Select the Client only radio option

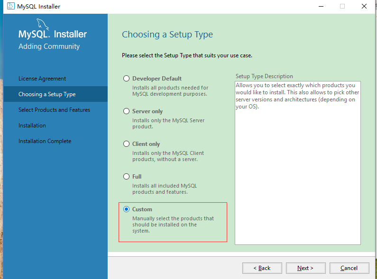pyautogui.click(x=126, y=144)
